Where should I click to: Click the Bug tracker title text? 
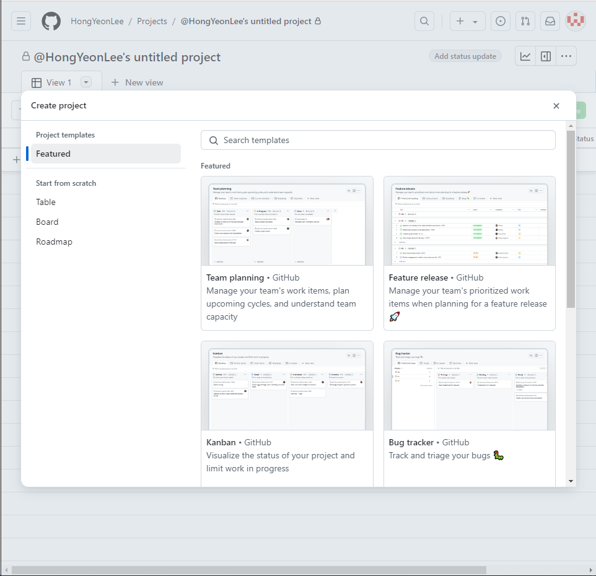(411, 442)
